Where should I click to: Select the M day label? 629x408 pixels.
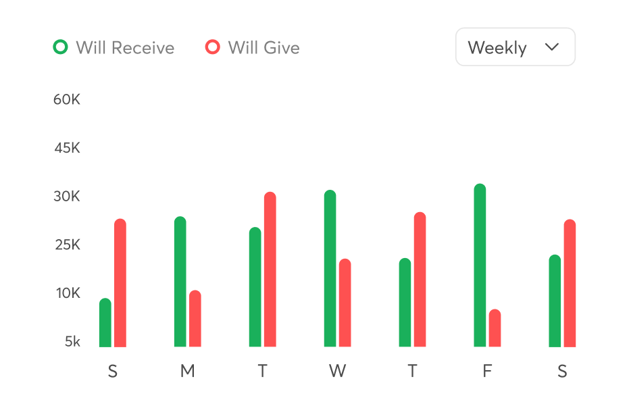tap(188, 371)
